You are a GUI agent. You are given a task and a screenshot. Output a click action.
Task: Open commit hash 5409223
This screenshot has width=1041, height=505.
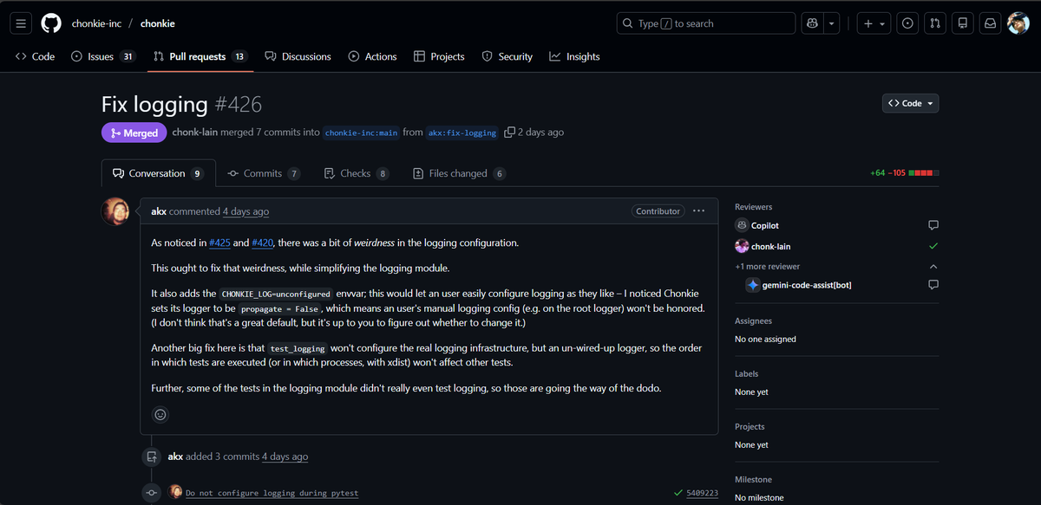[702, 493]
